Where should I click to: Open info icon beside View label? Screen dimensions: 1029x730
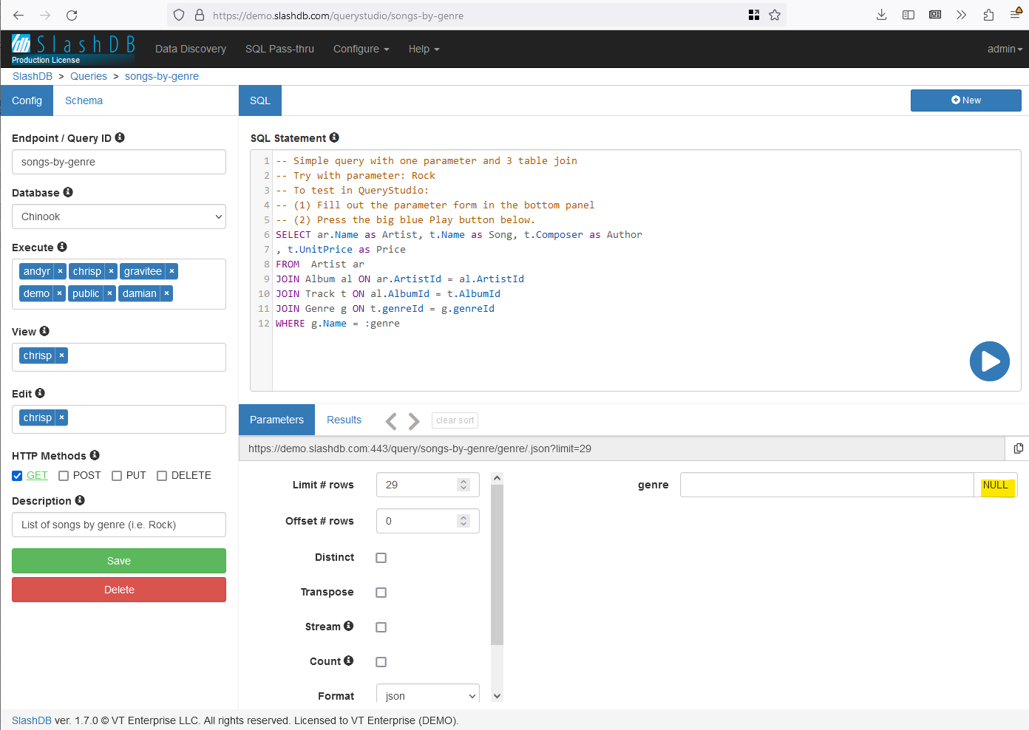44,331
